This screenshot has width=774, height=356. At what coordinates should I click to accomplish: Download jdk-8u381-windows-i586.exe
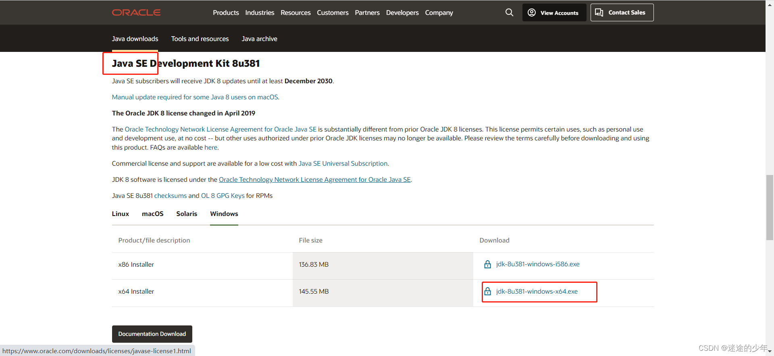coord(538,264)
